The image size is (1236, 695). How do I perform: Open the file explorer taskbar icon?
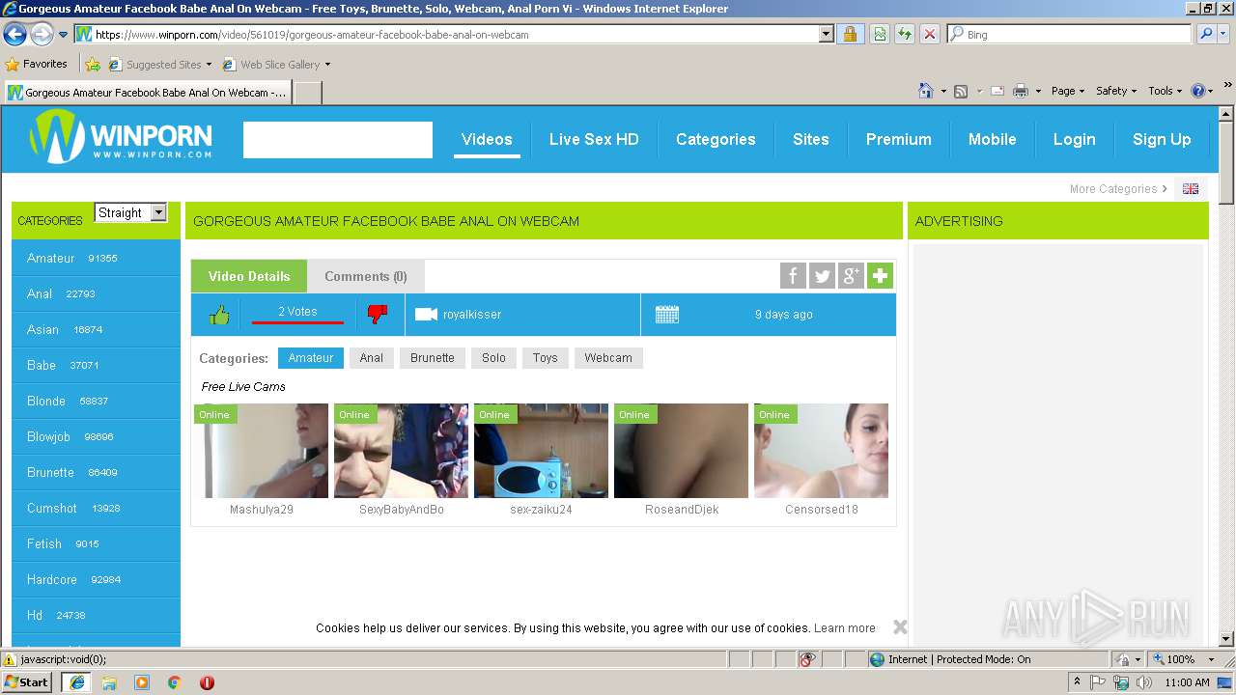click(109, 682)
